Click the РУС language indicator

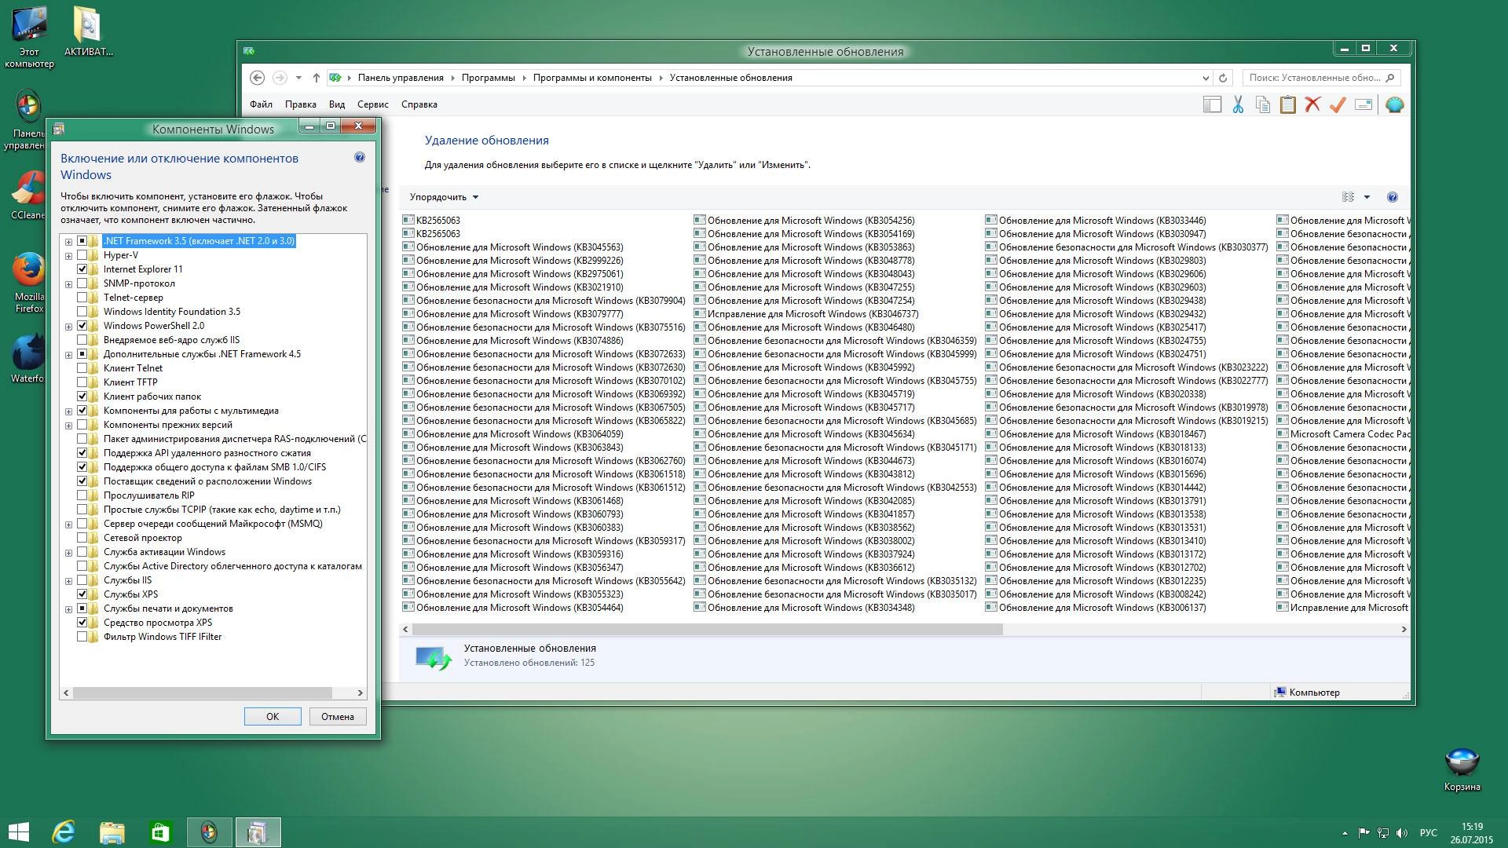[1429, 832]
